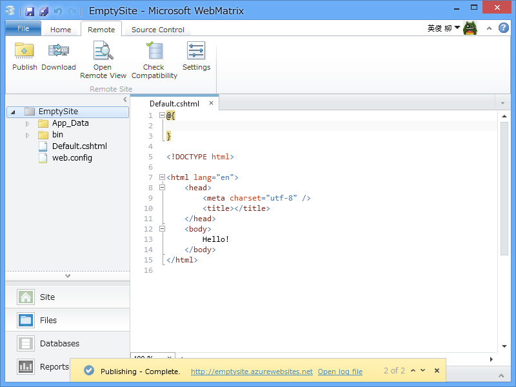516x387 pixels.
Task: Click the Save icon in title bar
Action: (x=30, y=12)
